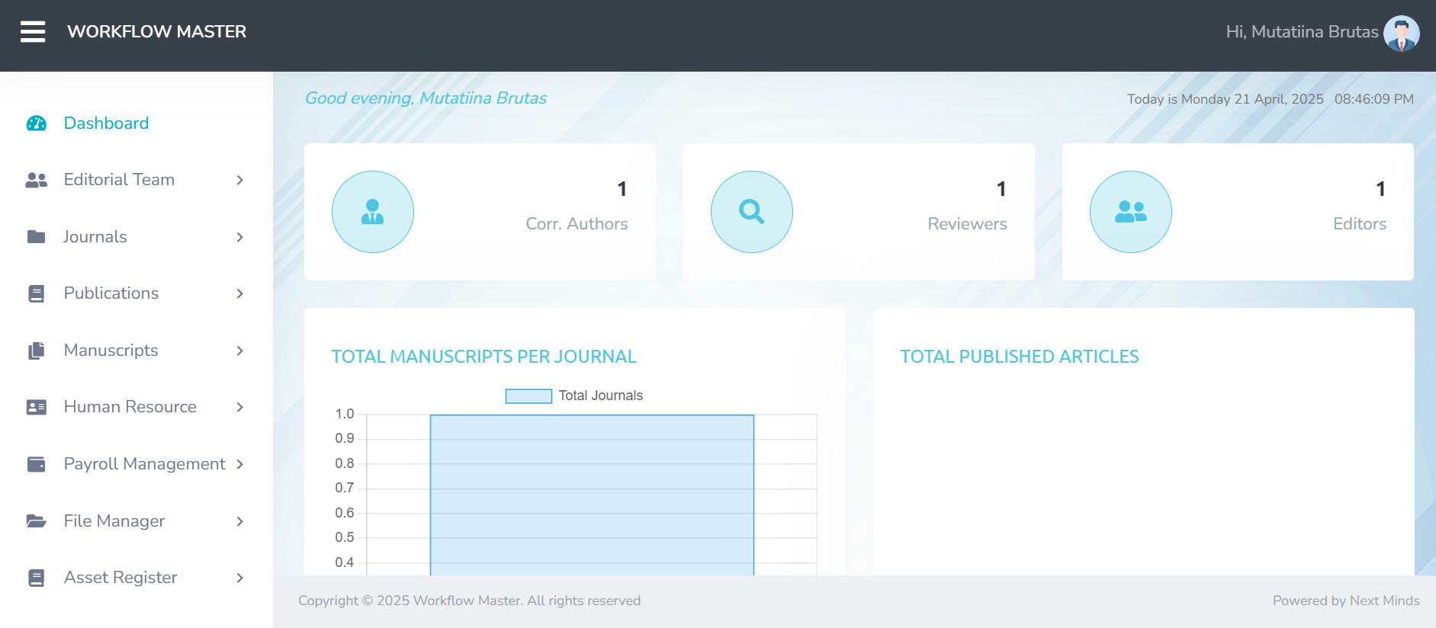Screen dimensions: 1436x628
Task: Click the Dashboard gauge icon
Action: (36, 123)
